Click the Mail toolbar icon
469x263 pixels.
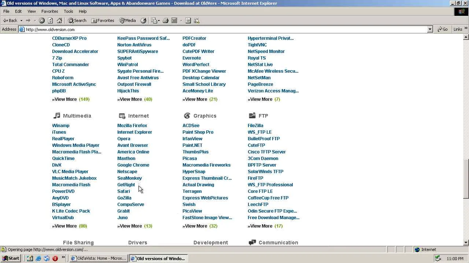[x=154, y=20]
